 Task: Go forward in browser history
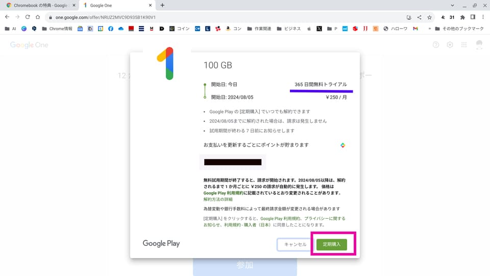tap(17, 17)
